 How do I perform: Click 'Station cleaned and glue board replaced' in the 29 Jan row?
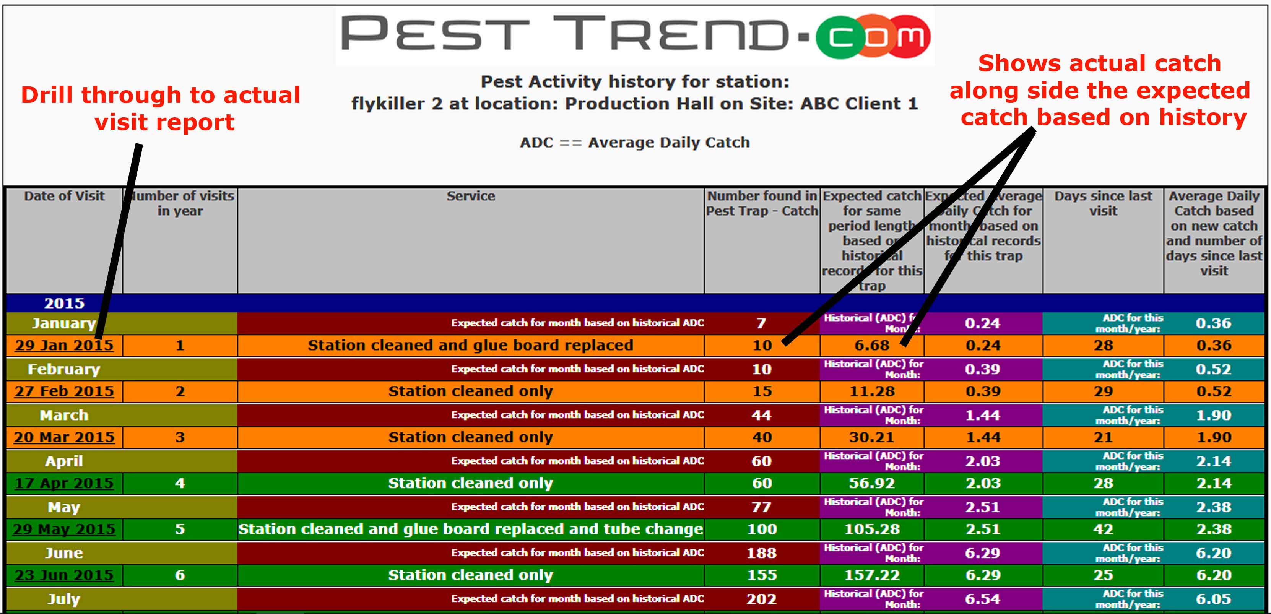pyautogui.click(x=471, y=345)
